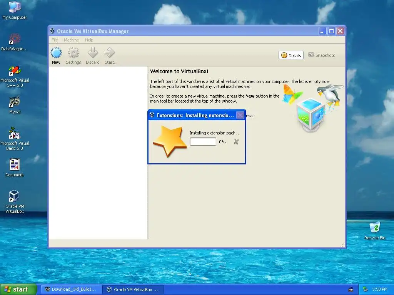Screen dimensions: 394x295
Task: Close the Extensions installing dialog
Action: tap(240, 115)
